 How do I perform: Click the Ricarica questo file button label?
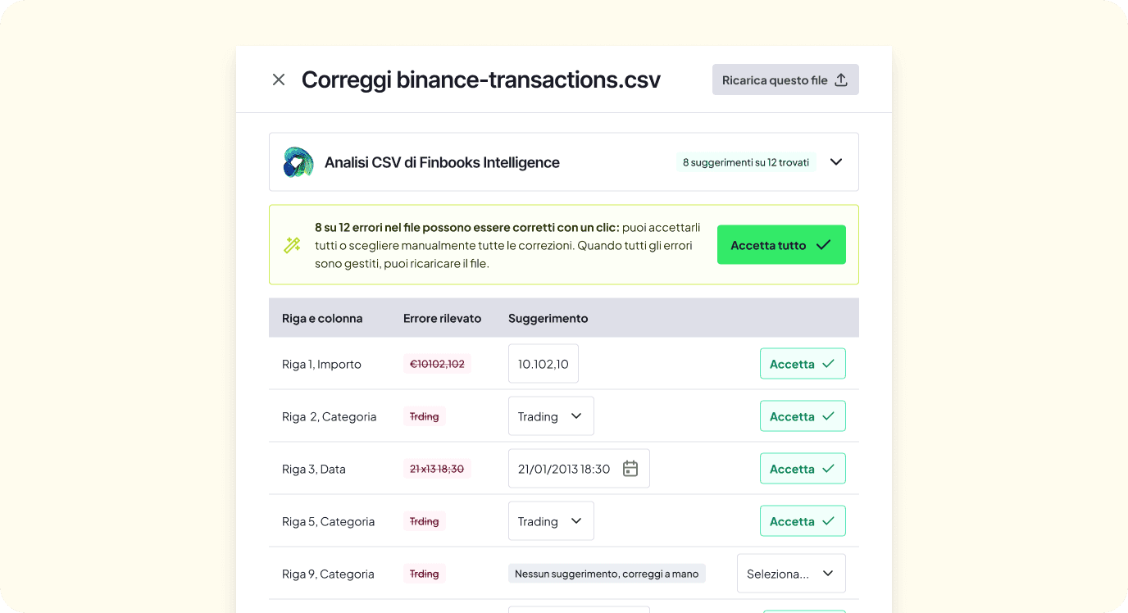[775, 80]
